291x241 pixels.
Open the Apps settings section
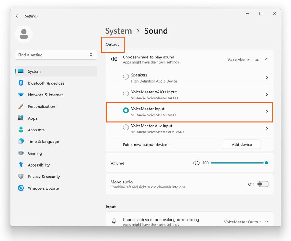point(21,118)
